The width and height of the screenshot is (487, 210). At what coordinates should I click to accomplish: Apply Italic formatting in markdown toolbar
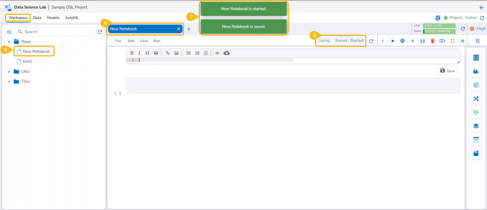pyautogui.click(x=139, y=53)
